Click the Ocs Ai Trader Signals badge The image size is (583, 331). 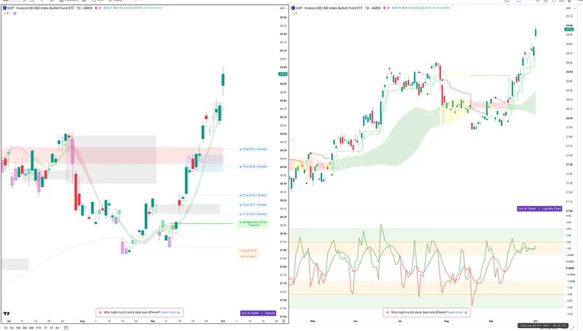click(x=258, y=313)
